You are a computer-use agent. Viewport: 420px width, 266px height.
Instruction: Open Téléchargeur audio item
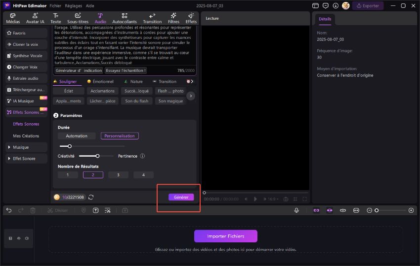tap(26, 90)
